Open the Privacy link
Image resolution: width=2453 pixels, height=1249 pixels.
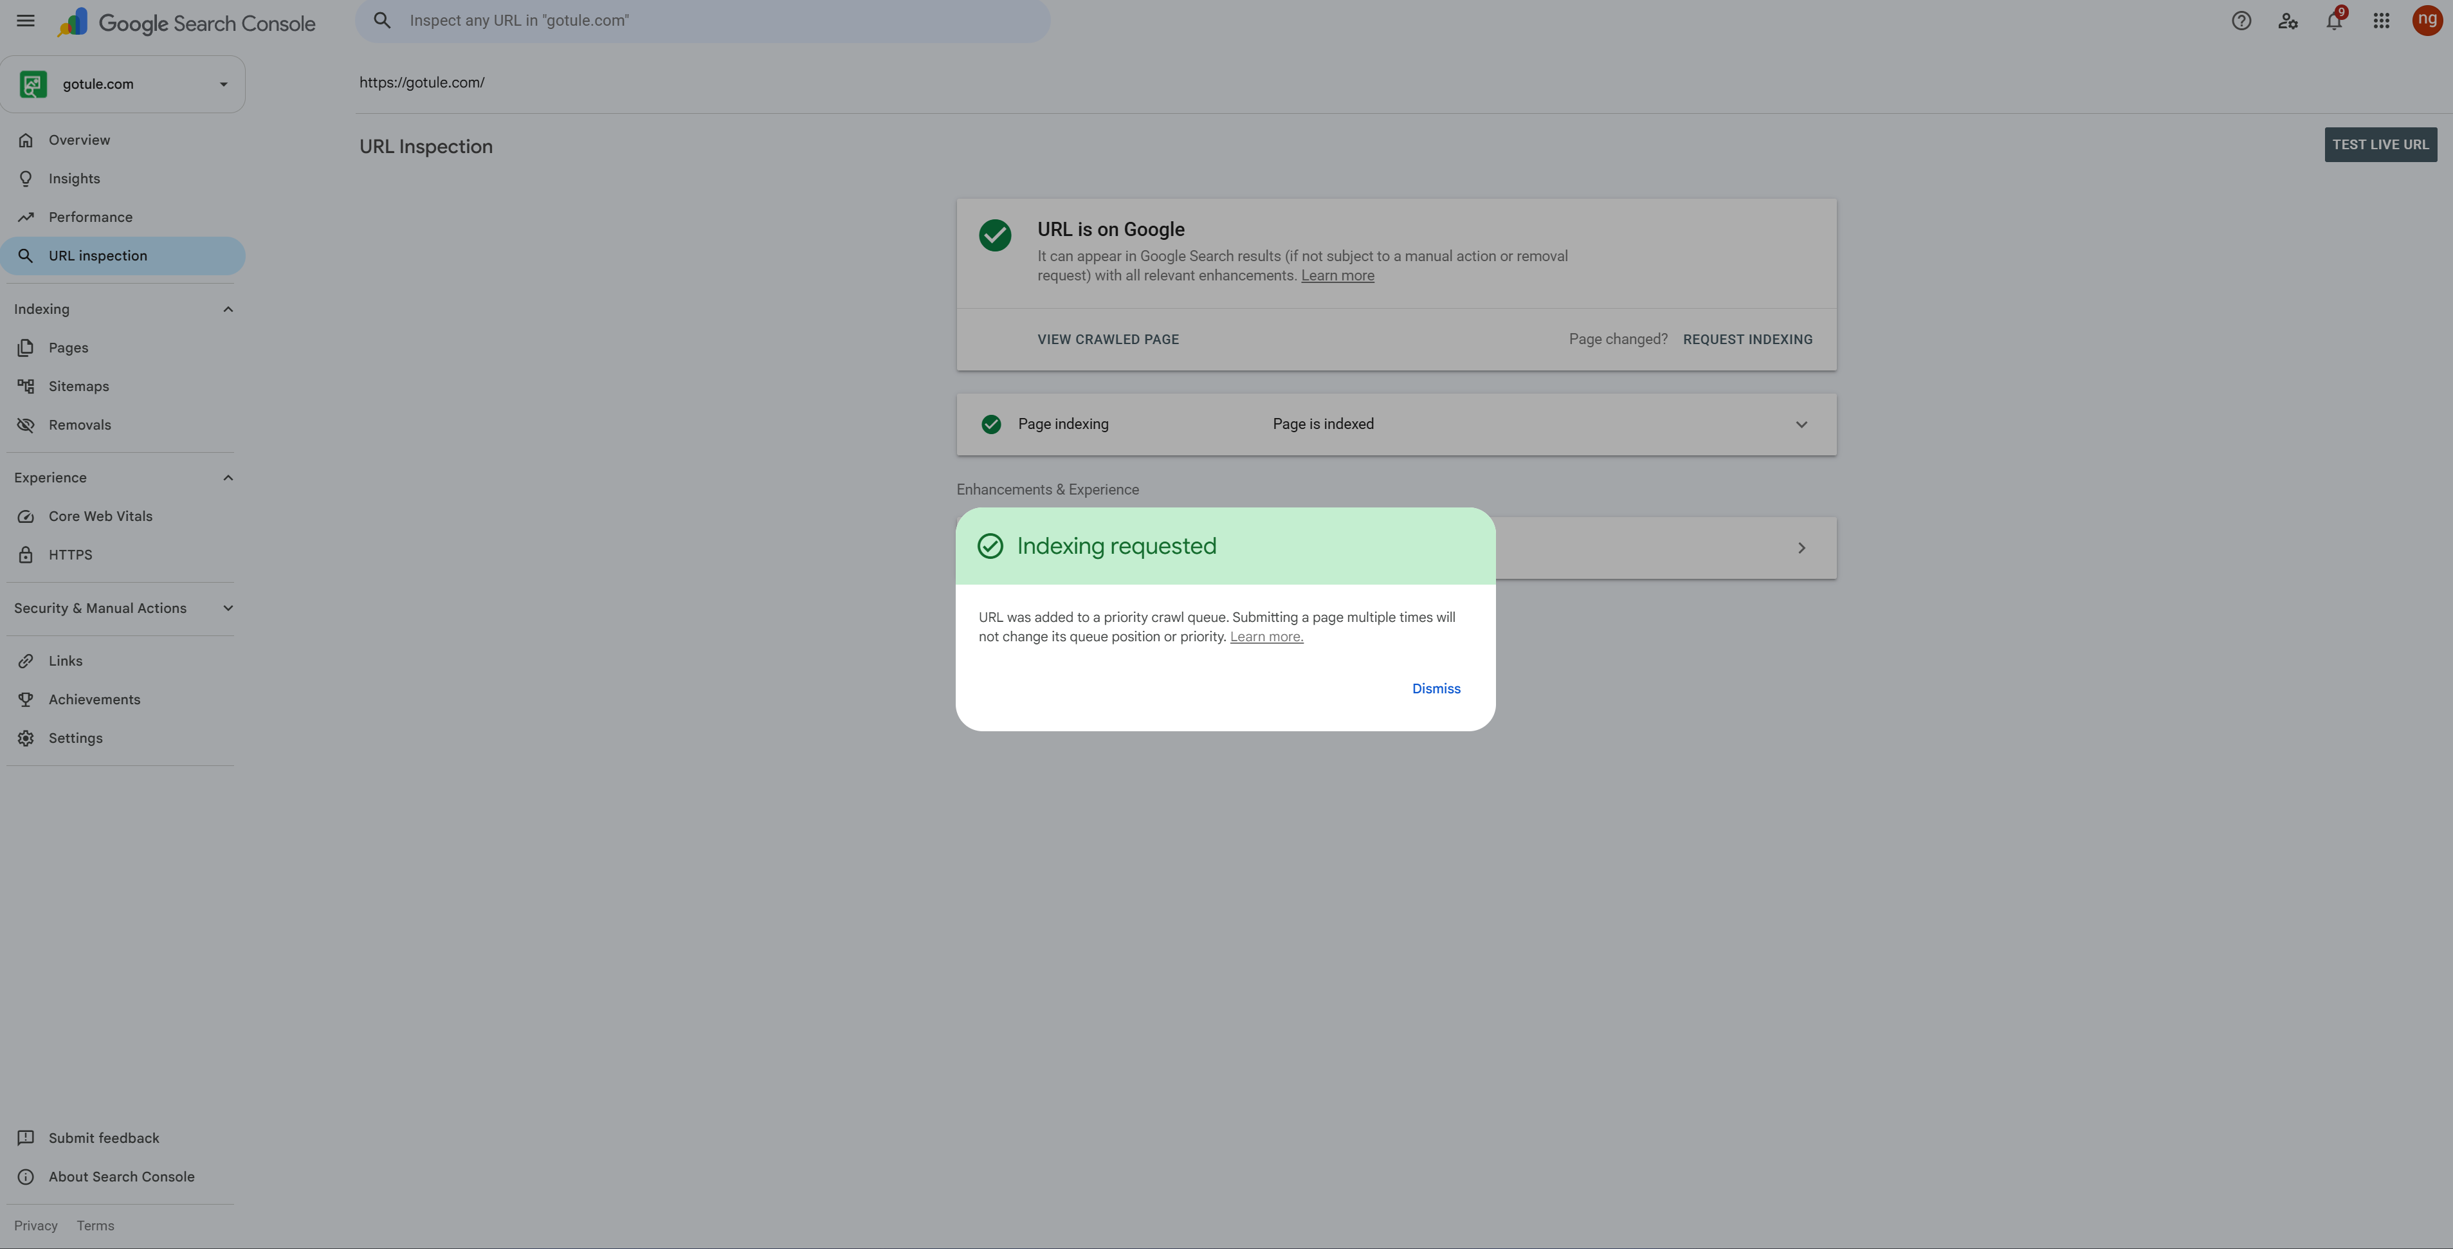(36, 1226)
